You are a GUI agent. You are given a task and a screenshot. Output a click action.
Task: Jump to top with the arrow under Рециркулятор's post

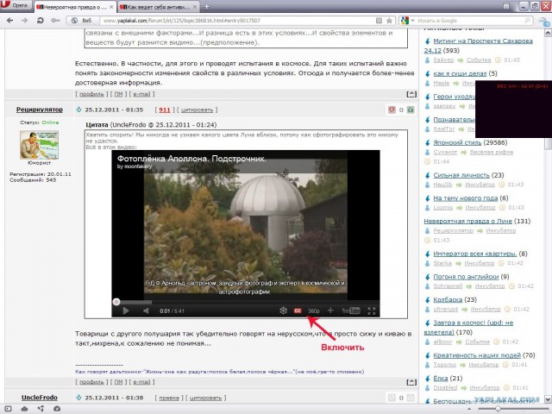[x=411, y=382]
